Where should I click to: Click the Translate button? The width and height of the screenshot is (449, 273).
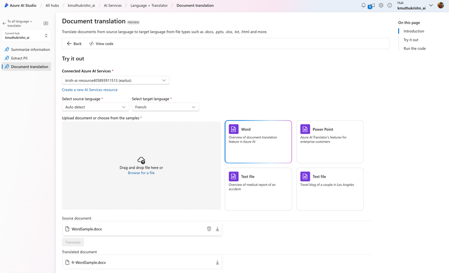tap(73, 242)
